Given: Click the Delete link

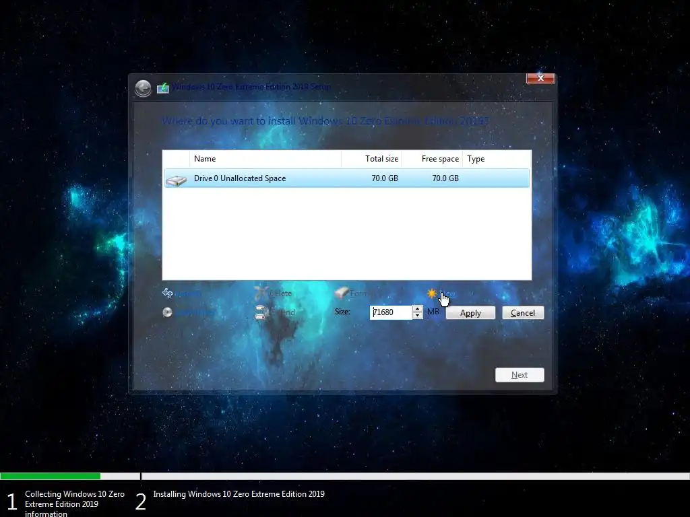Looking at the screenshot, I should [280, 294].
